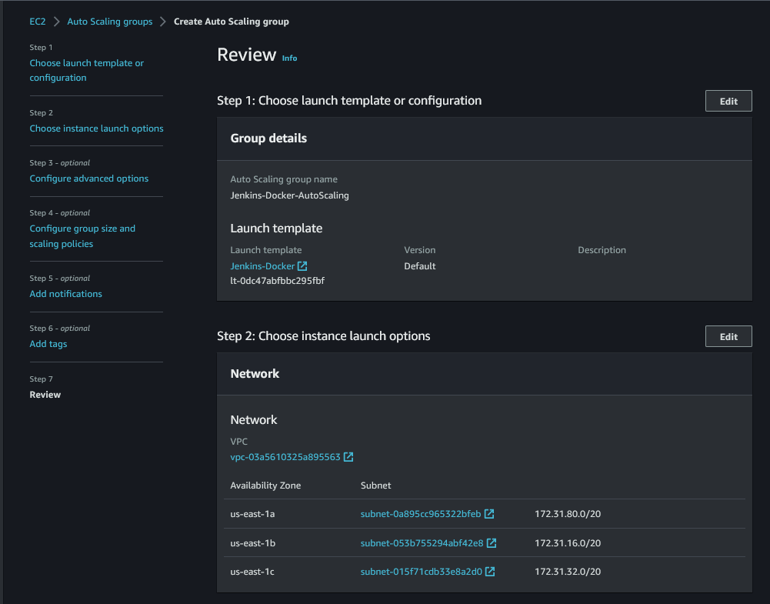Screen dimensions: 770x604
Task: Click breadcrumb chevron after Auto Scaling groups
Action: 163,22
